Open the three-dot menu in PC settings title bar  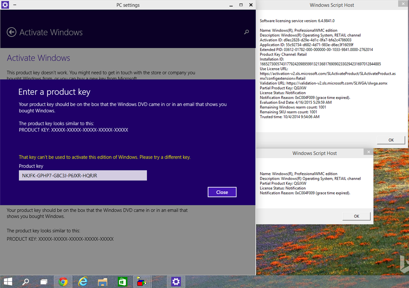(x=15, y=5)
